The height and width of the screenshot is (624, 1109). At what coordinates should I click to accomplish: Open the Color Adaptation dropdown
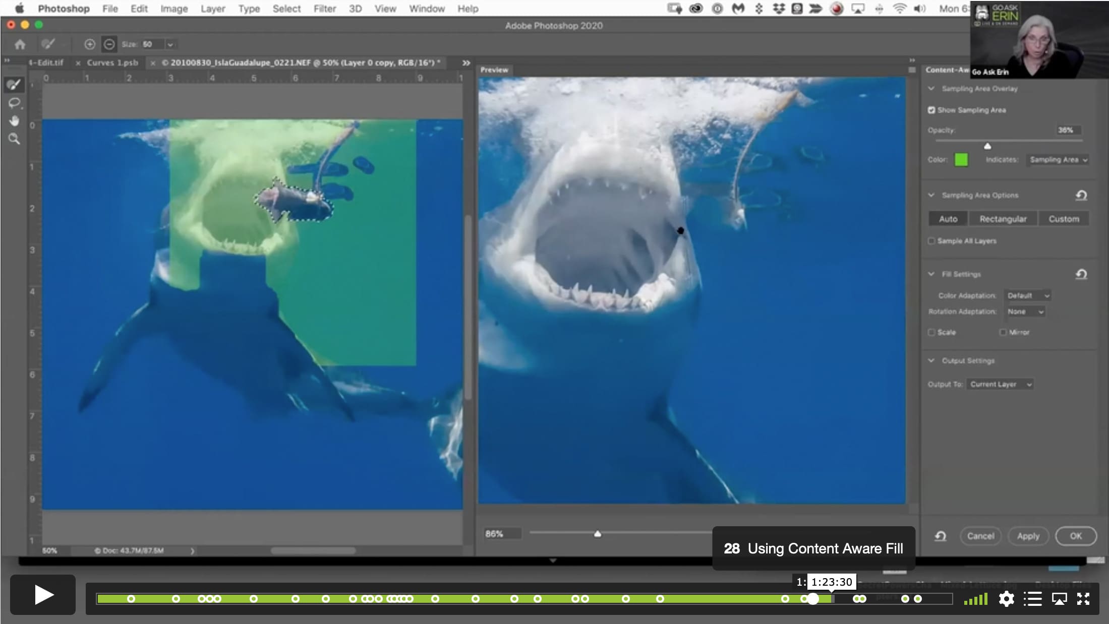click(1028, 296)
